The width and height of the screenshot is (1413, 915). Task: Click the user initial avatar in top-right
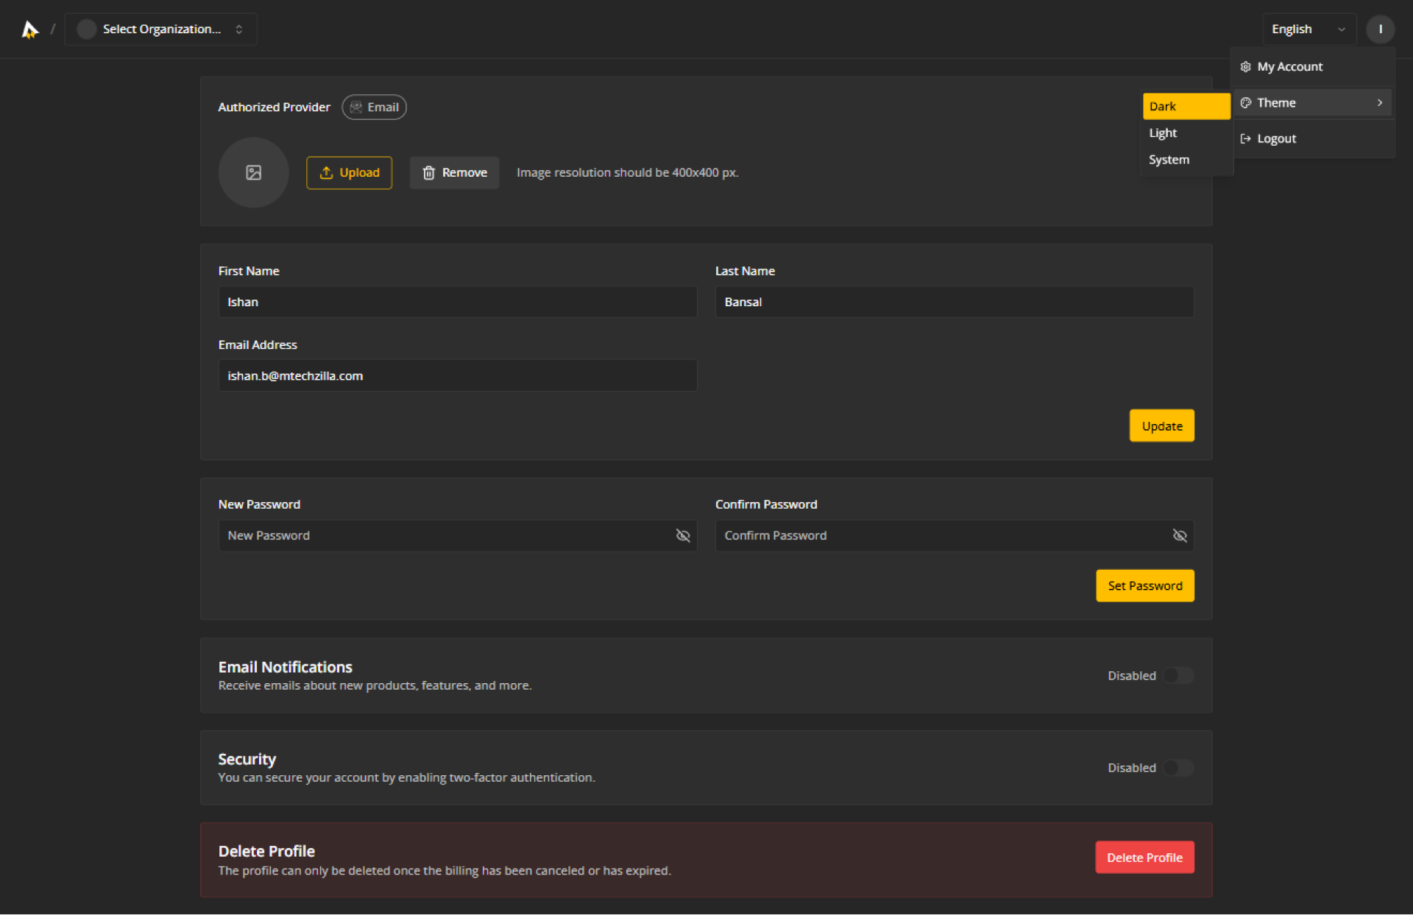(x=1381, y=29)
